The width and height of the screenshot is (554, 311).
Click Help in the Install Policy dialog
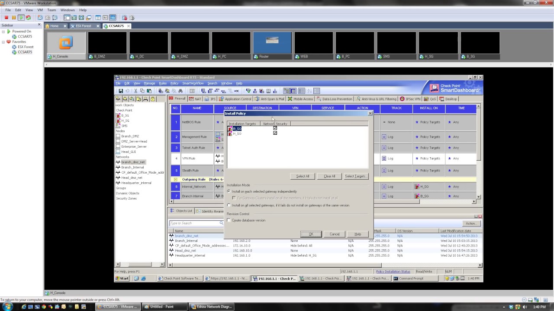[358, 234]
